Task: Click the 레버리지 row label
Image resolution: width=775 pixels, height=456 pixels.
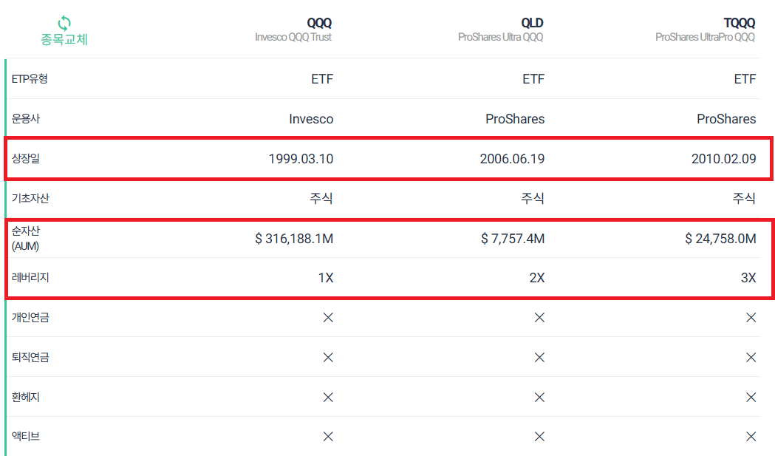Action: click(x=30, y=277)
